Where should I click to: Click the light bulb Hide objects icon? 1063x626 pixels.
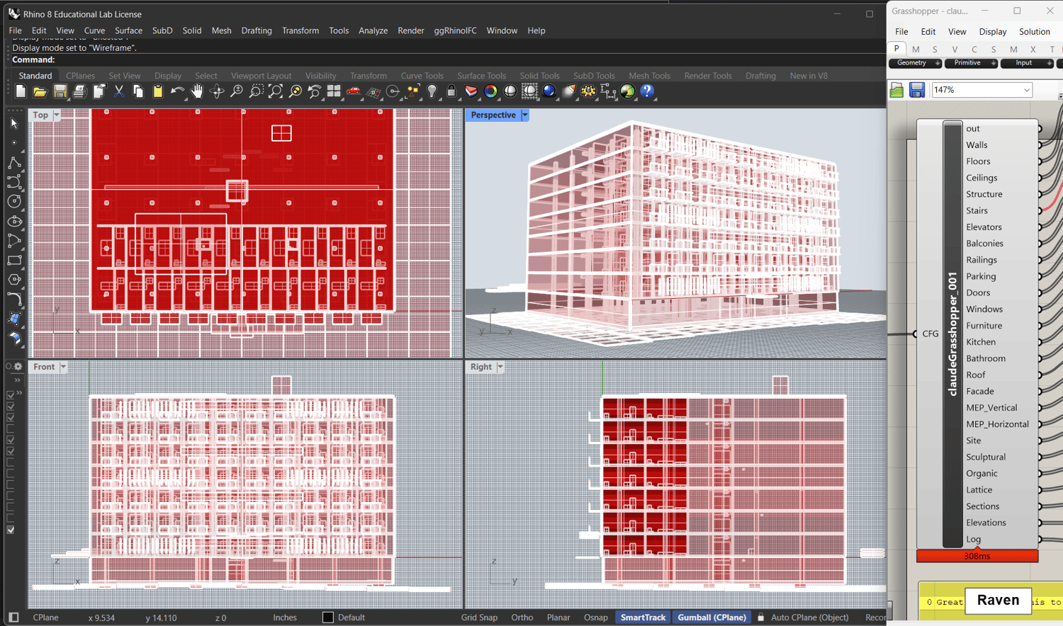tap(432, 91)
